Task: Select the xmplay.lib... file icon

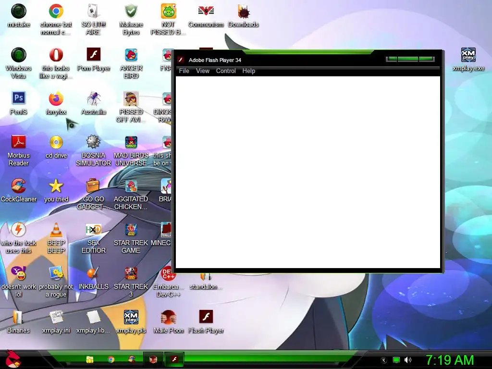Action: coord(94,321)
